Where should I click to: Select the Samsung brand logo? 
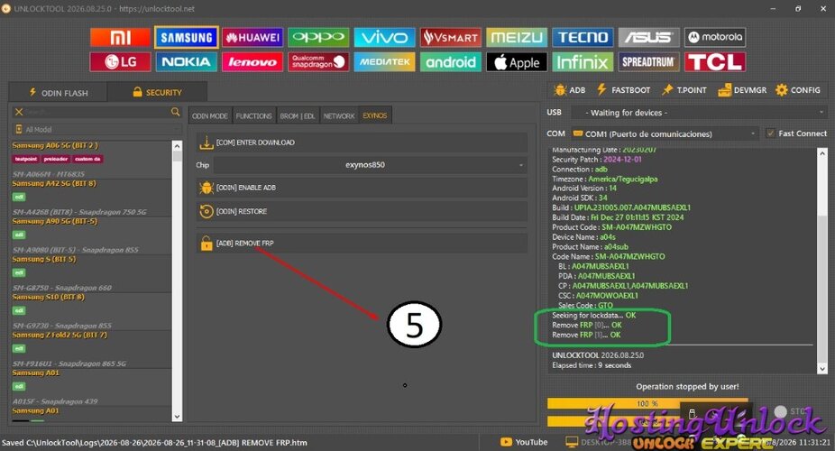pyautogui.click(x=187, y=37)
